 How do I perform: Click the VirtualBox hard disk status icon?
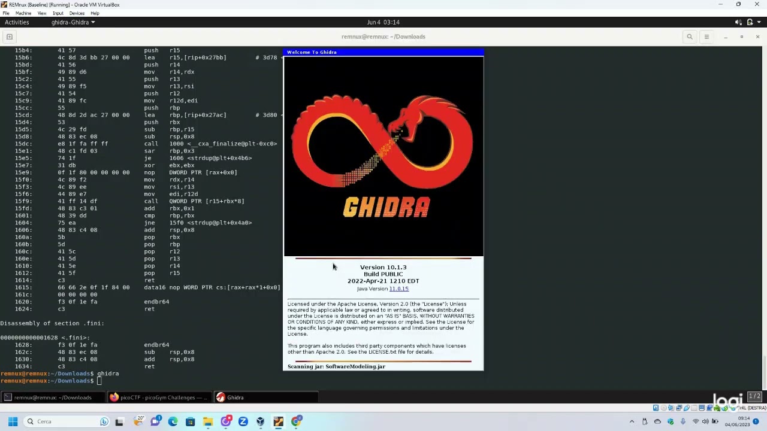(x=656, y=408)
